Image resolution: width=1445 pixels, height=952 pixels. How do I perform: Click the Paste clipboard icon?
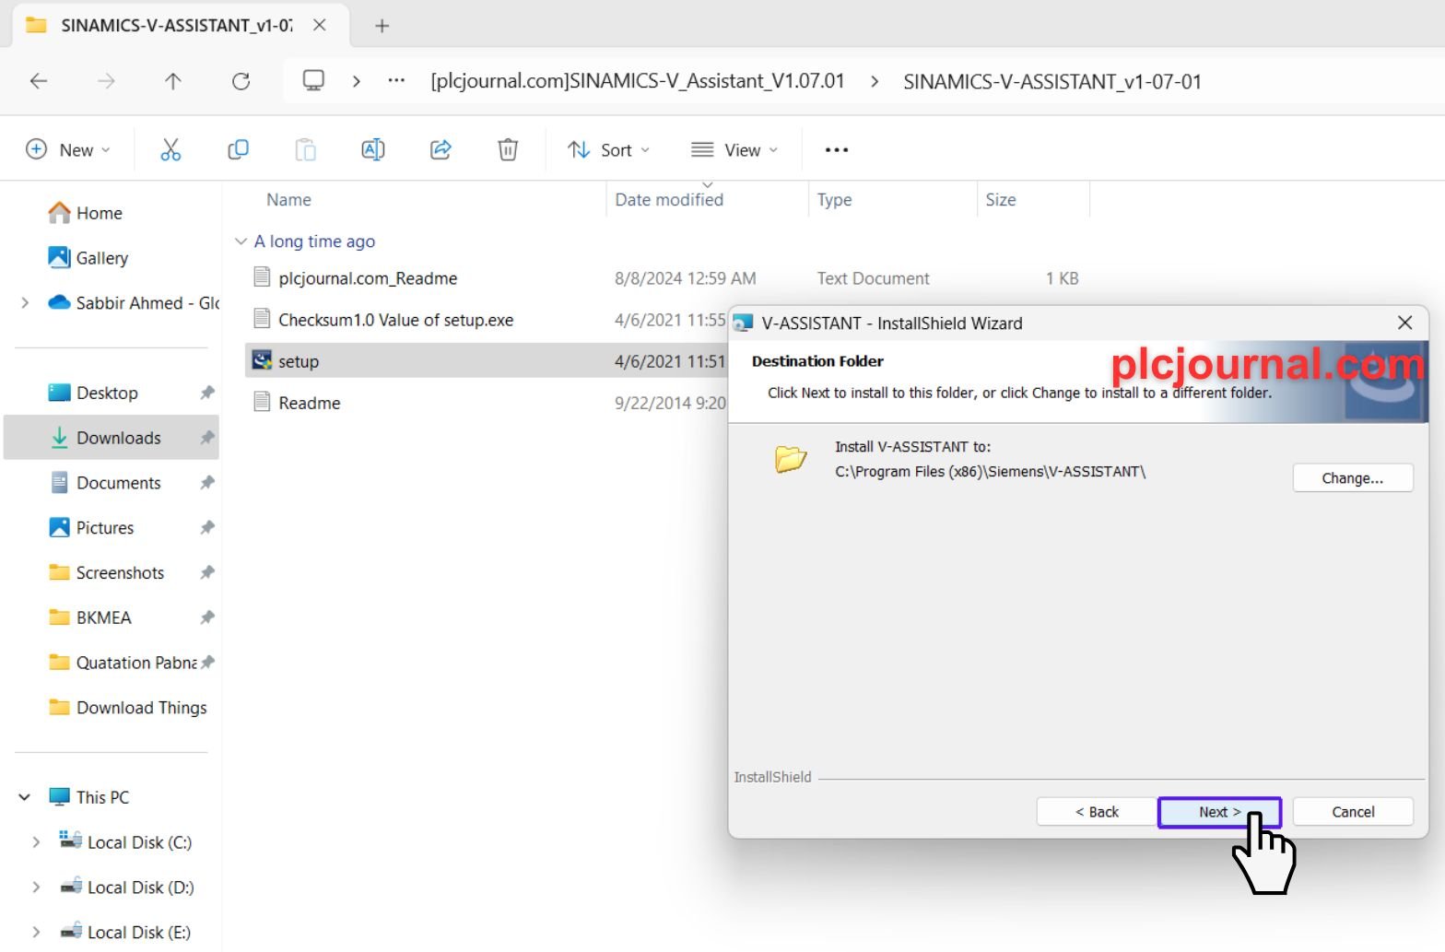click(305, 149)
